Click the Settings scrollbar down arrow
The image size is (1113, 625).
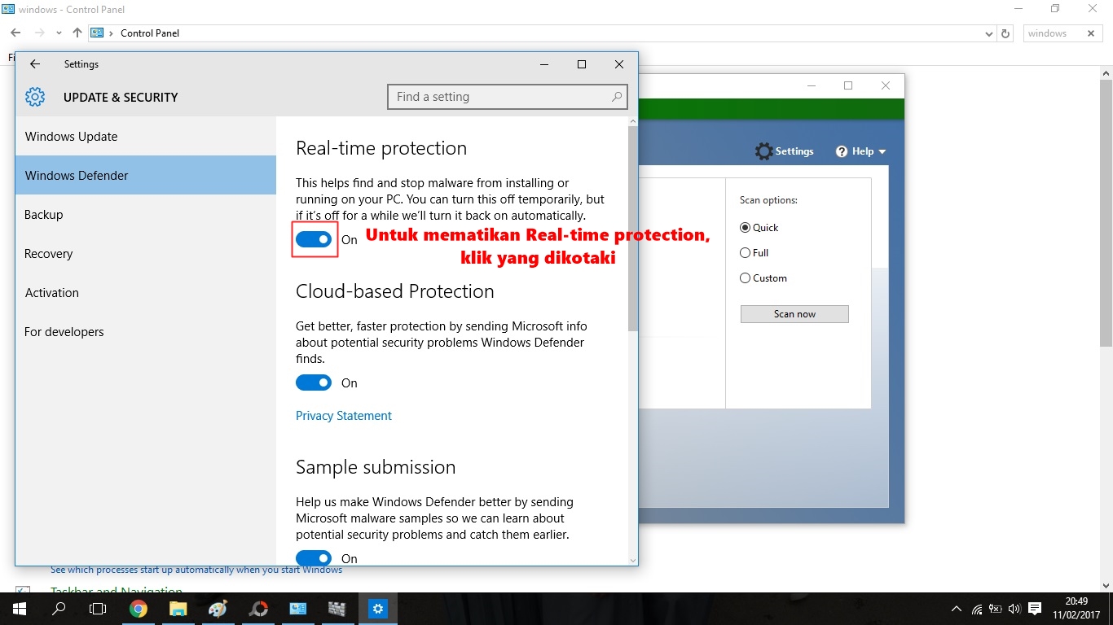pyautogui.click(x=633, y=560)
